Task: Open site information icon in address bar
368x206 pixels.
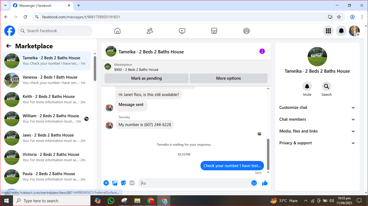Action: (37, 17)
